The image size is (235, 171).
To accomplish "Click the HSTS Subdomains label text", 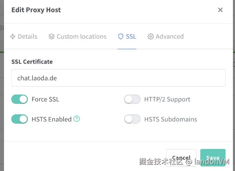I will tap(171, 119).
